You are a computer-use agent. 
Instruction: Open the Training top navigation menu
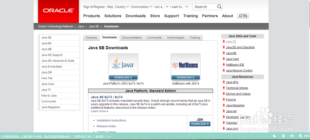click(190, 16)
